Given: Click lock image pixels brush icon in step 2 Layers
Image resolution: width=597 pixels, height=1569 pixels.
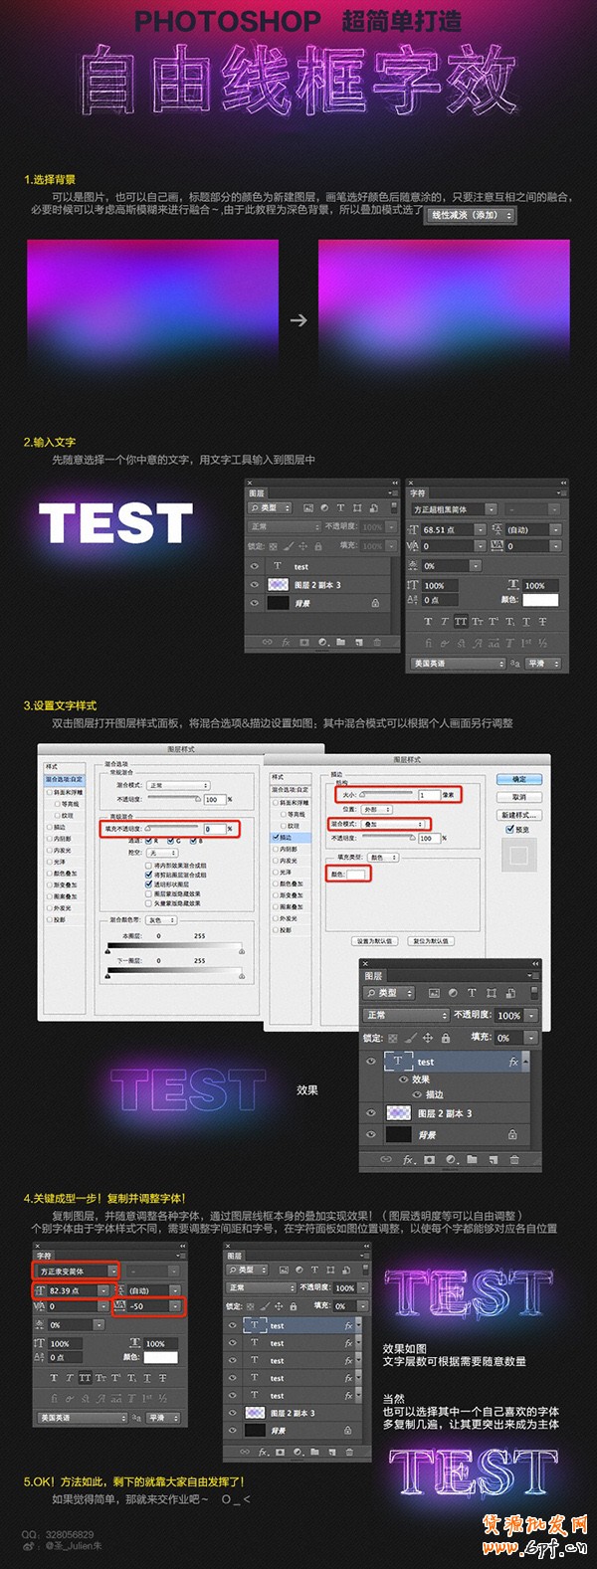Looking at the screenshot, I should click(288, 546).
